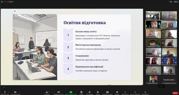The height and width of the screenshot is (95, 179).
Task: Expand audio options arrow next to microphone
Action: (x=9, y=92)
